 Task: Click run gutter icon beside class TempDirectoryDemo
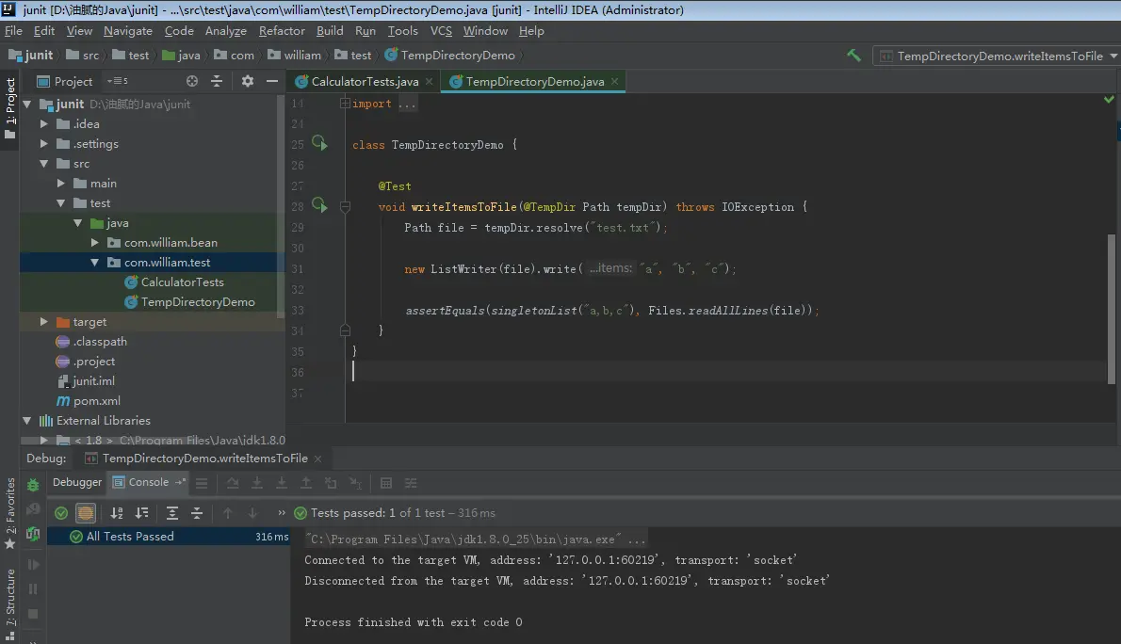[x=318, y=144]
